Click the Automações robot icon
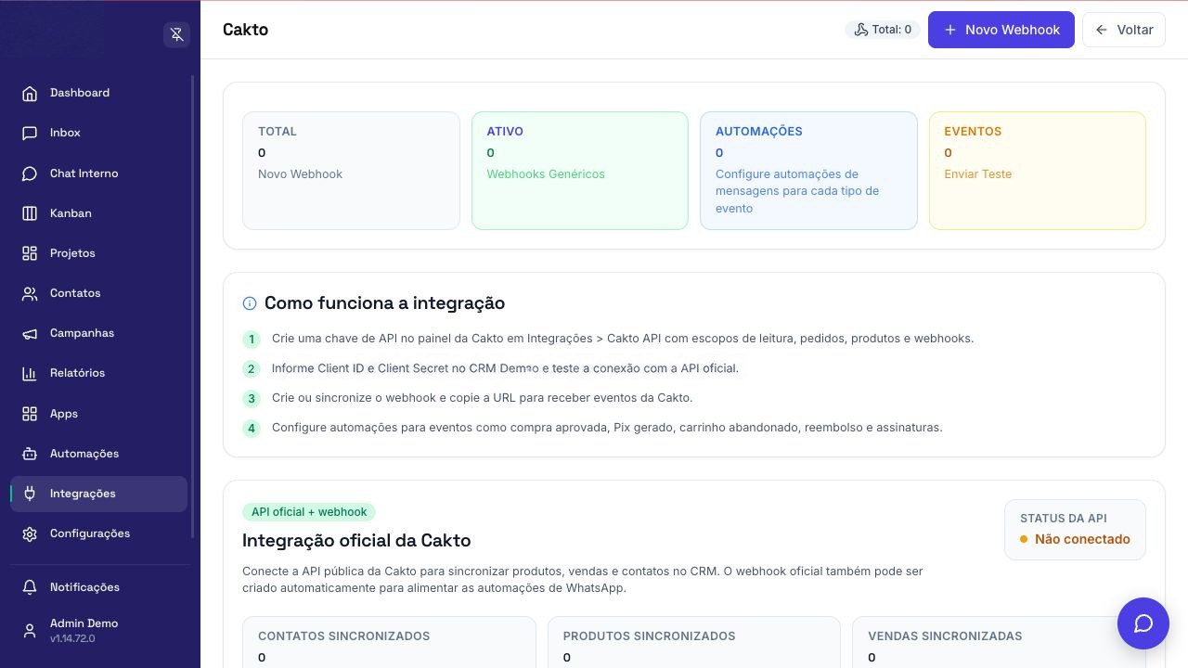 click(30, 454)
